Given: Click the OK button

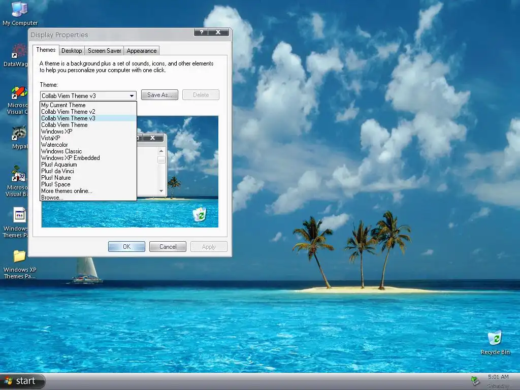Looking at the screenshot, I should (x=126, y=247).
